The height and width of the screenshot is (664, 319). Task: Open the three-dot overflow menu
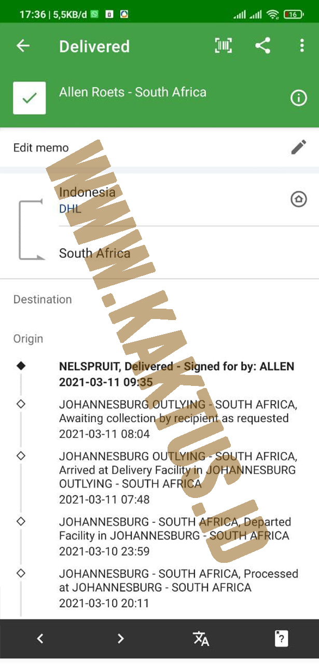click(302, 46)
